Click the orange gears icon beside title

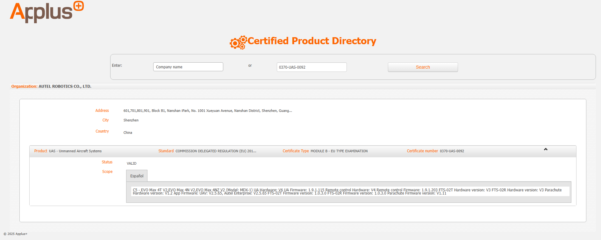[x=238, y=42]
